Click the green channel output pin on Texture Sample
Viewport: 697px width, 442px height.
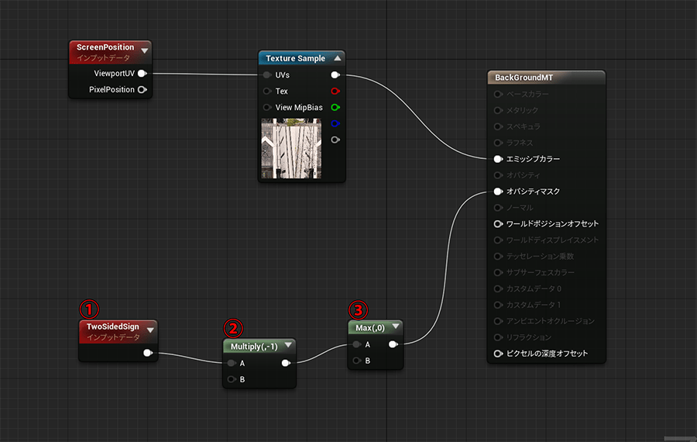335,108
